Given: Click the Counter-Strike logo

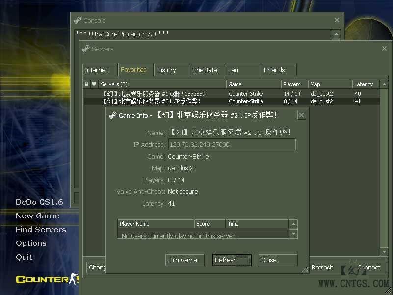Looking at the screenshot, I should point(48,279).
